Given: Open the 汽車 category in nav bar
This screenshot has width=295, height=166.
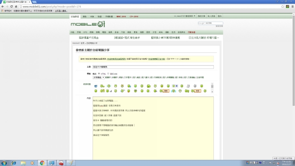Looking at the screenshot, I should [x=123, y=32].
